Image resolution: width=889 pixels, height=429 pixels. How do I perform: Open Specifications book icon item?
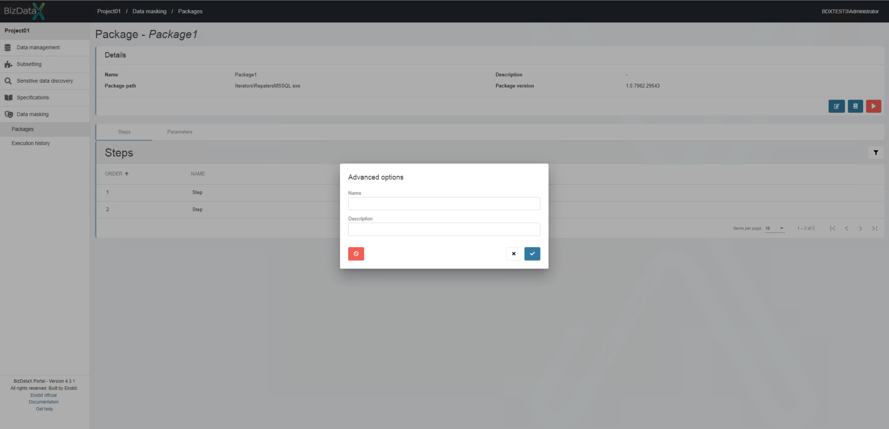coord(45,97)
